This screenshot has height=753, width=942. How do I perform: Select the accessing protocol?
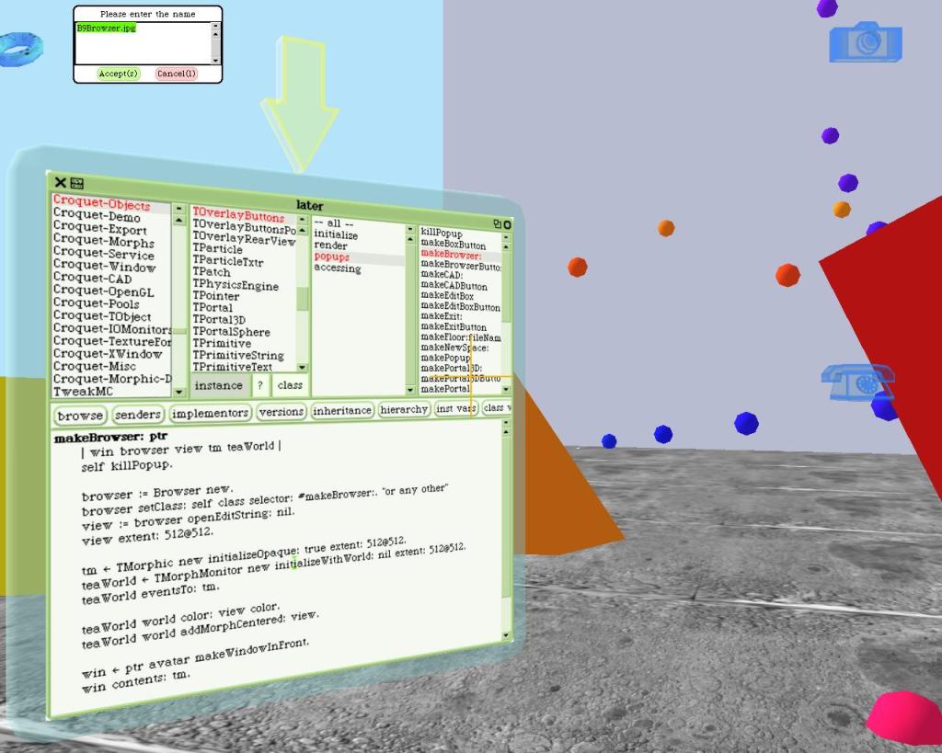(x=337, y=268)
